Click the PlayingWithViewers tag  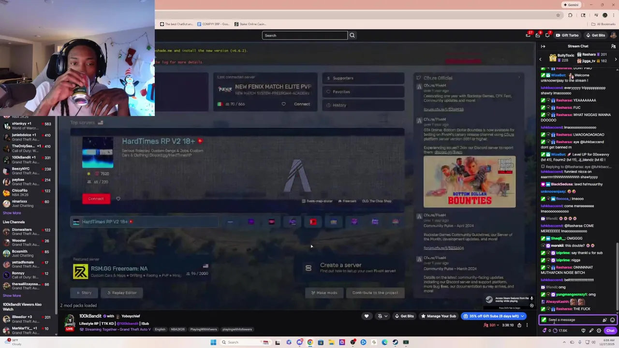(204, 329)
